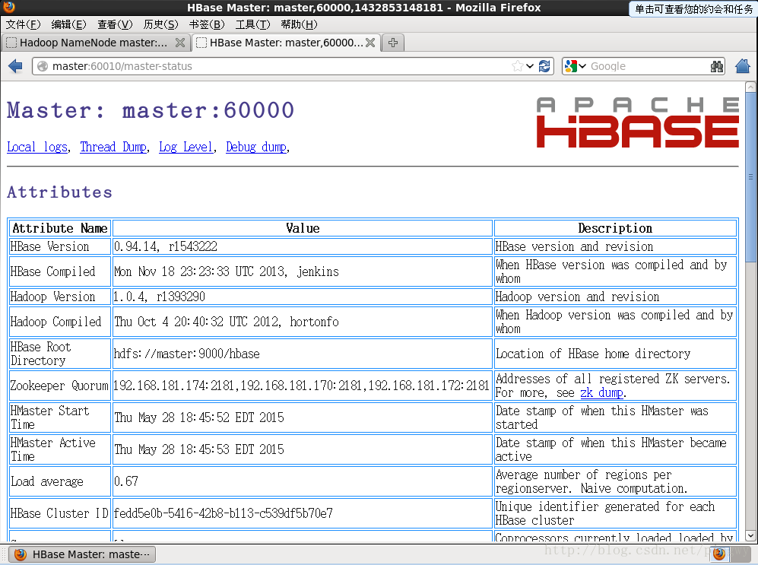
Task: Close the HBase Master tab
Action: coord(370,43)
